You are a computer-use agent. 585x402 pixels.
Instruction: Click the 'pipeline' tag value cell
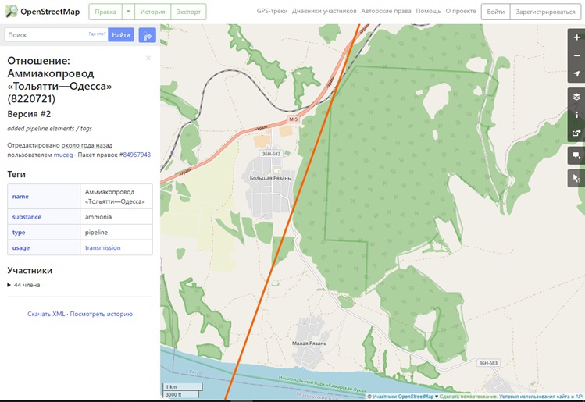point(116,233)
